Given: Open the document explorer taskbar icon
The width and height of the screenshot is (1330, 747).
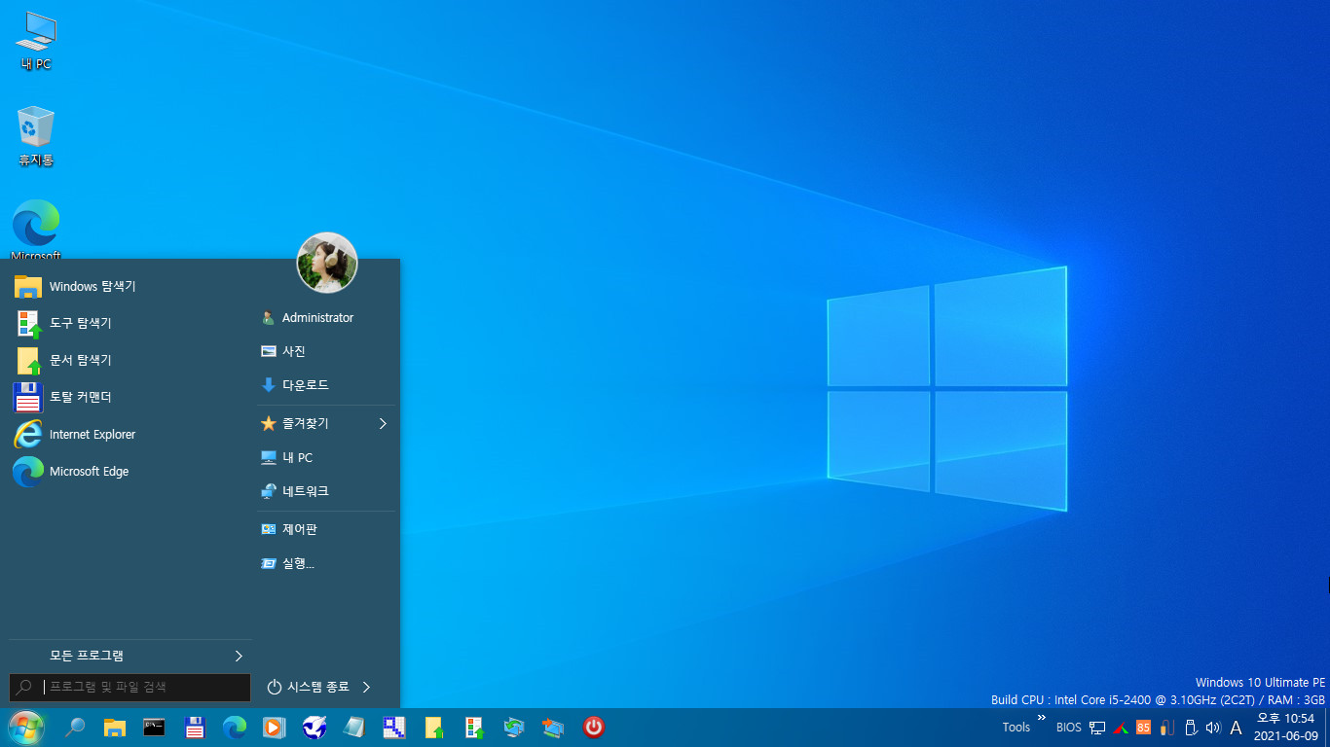Looking at the screenshot, I should 434,727.
